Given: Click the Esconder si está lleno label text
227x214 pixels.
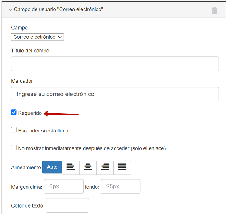Looking at the screenshot, I should (x=43, y=131).
